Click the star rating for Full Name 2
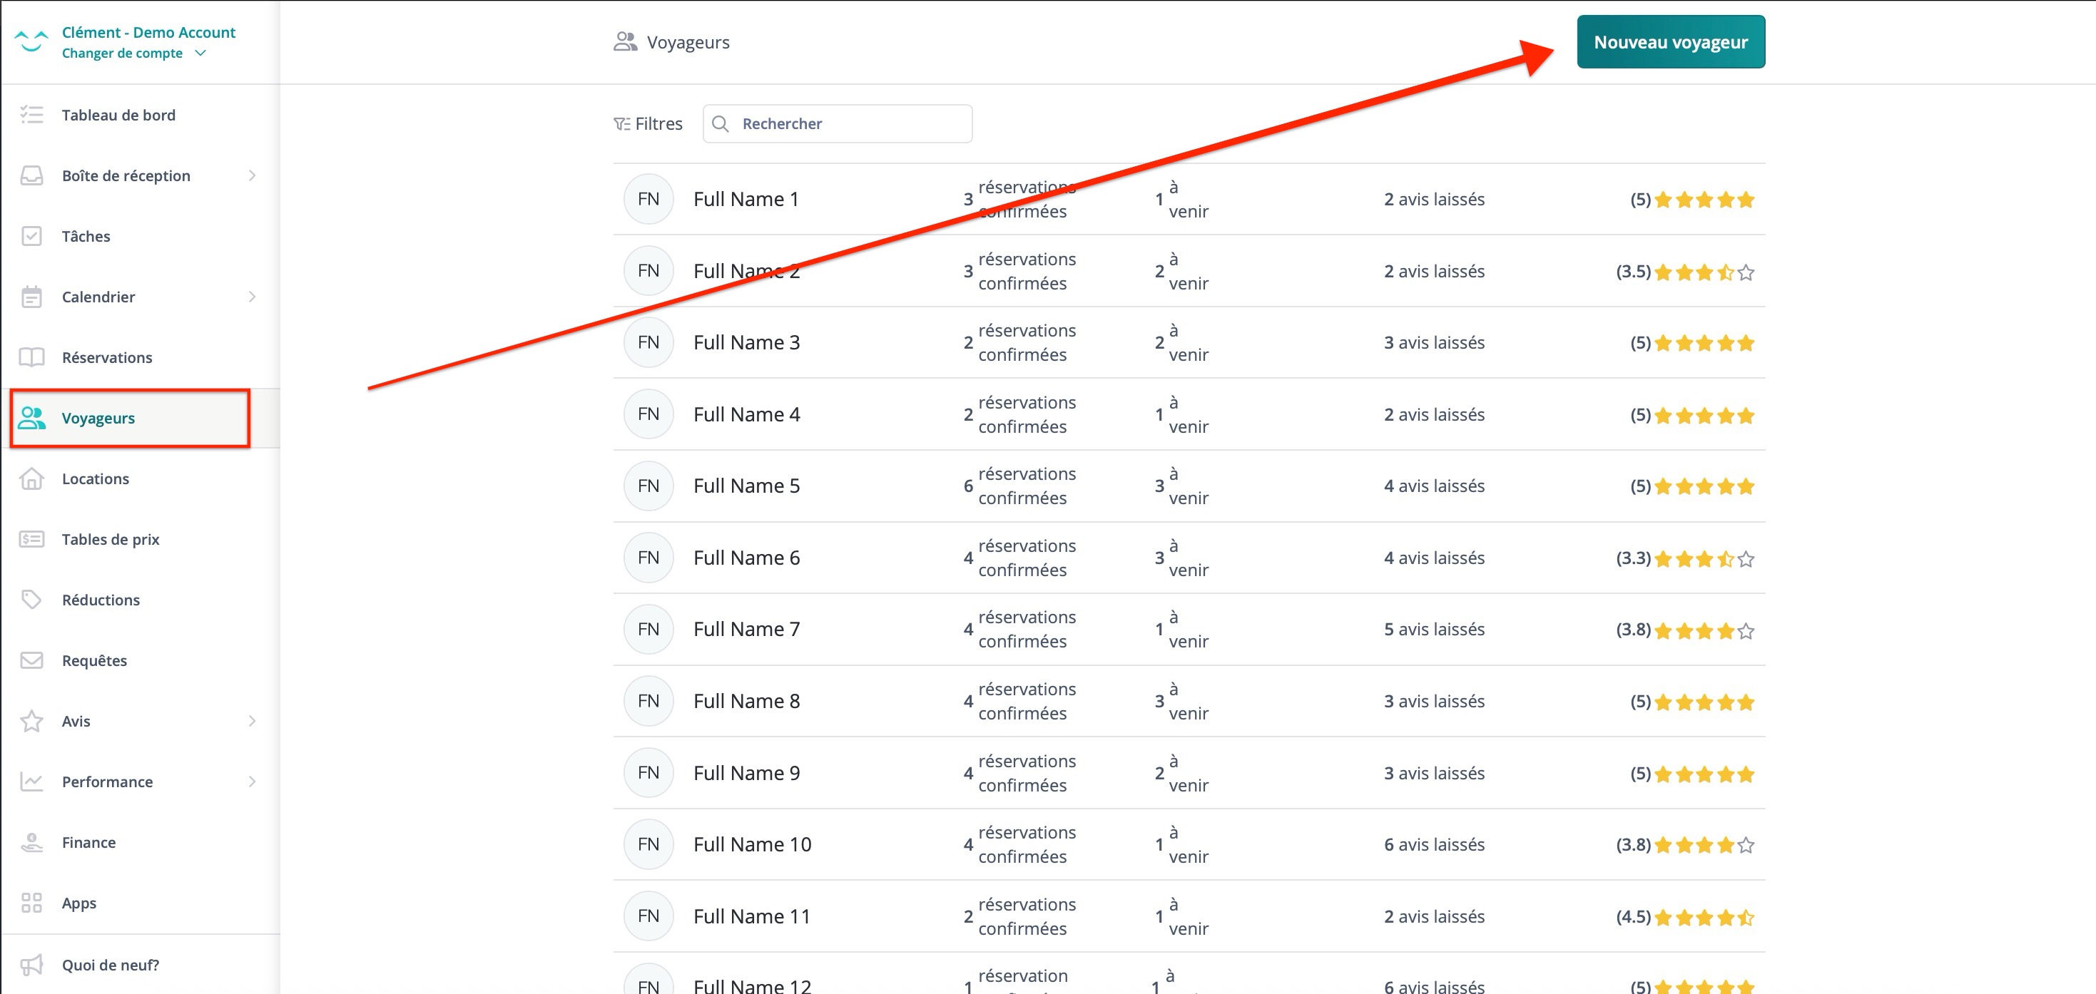2096x994 pixels. [x=1703, y=272]
